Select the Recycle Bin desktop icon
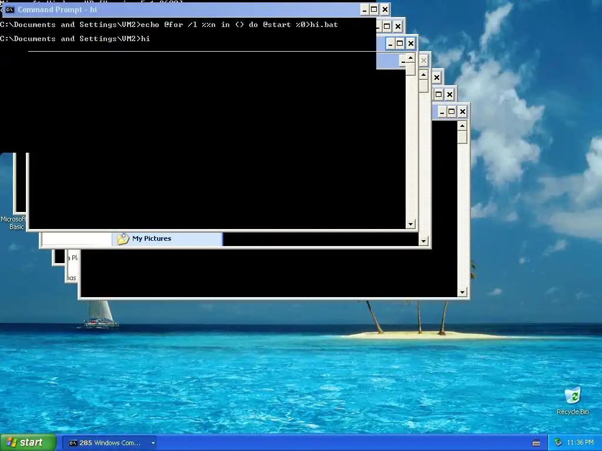Screen dimensions: 602x451 (573, 401)
